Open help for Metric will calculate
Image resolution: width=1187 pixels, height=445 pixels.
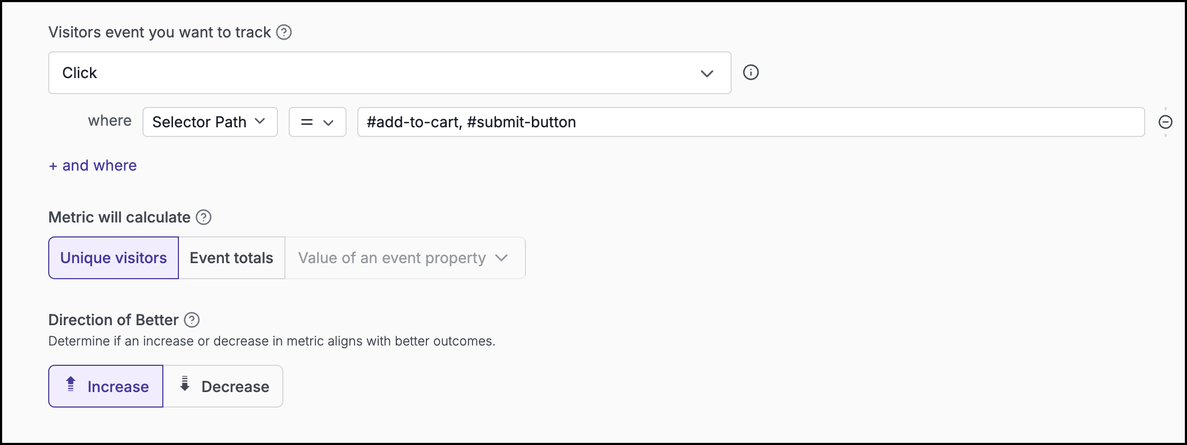(204, 217)
